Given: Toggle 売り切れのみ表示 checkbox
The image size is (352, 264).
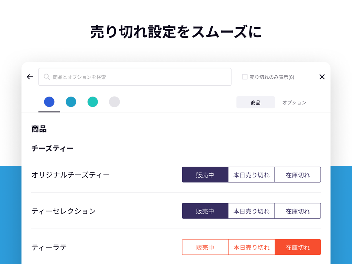Looking at the screenshot, I should click(245, 77).
